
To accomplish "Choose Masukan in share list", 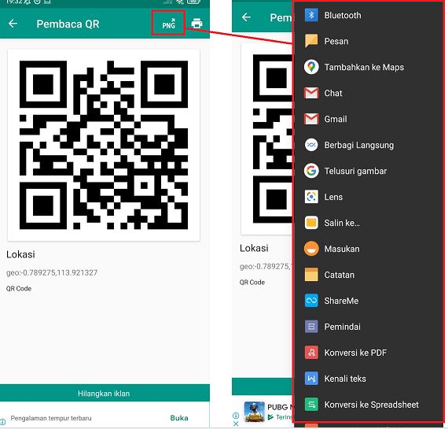I will tap(342, 249).
